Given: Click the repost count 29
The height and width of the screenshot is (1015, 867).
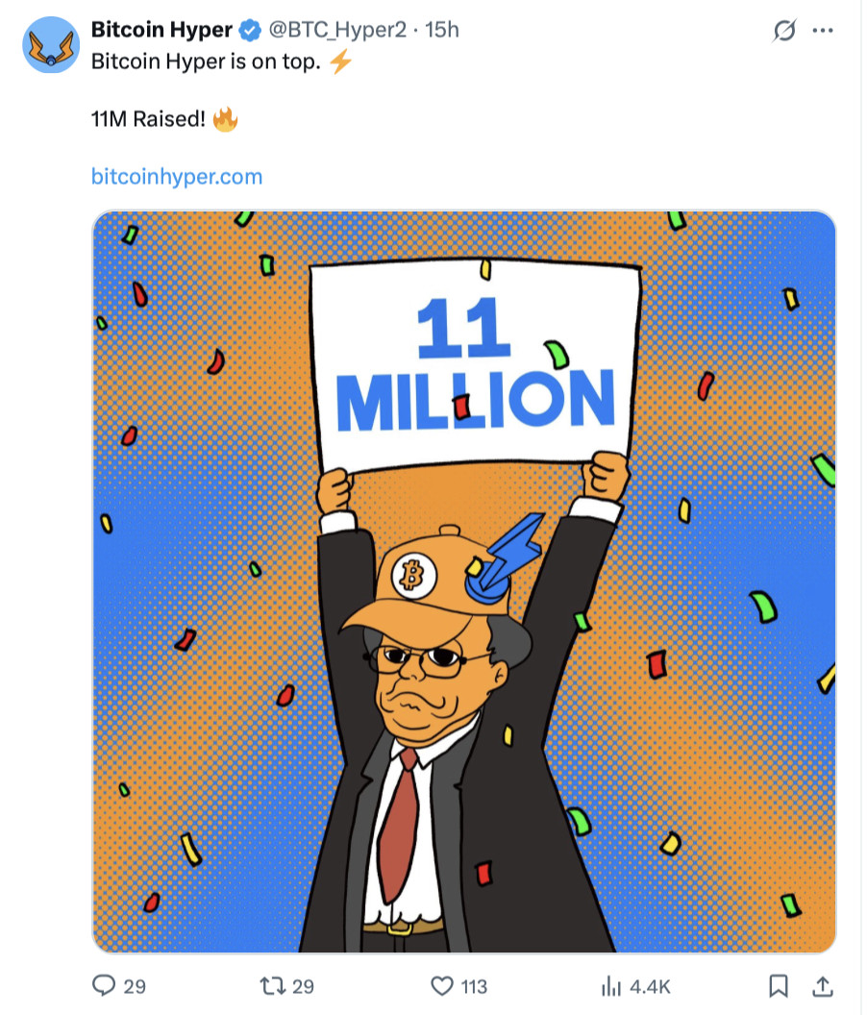Looking at the screenshot, I should click(303, 986).
